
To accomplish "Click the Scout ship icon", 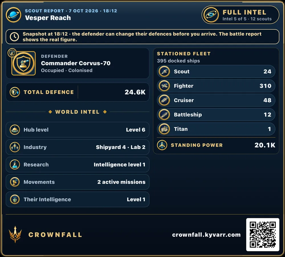I will coord(164,72).
